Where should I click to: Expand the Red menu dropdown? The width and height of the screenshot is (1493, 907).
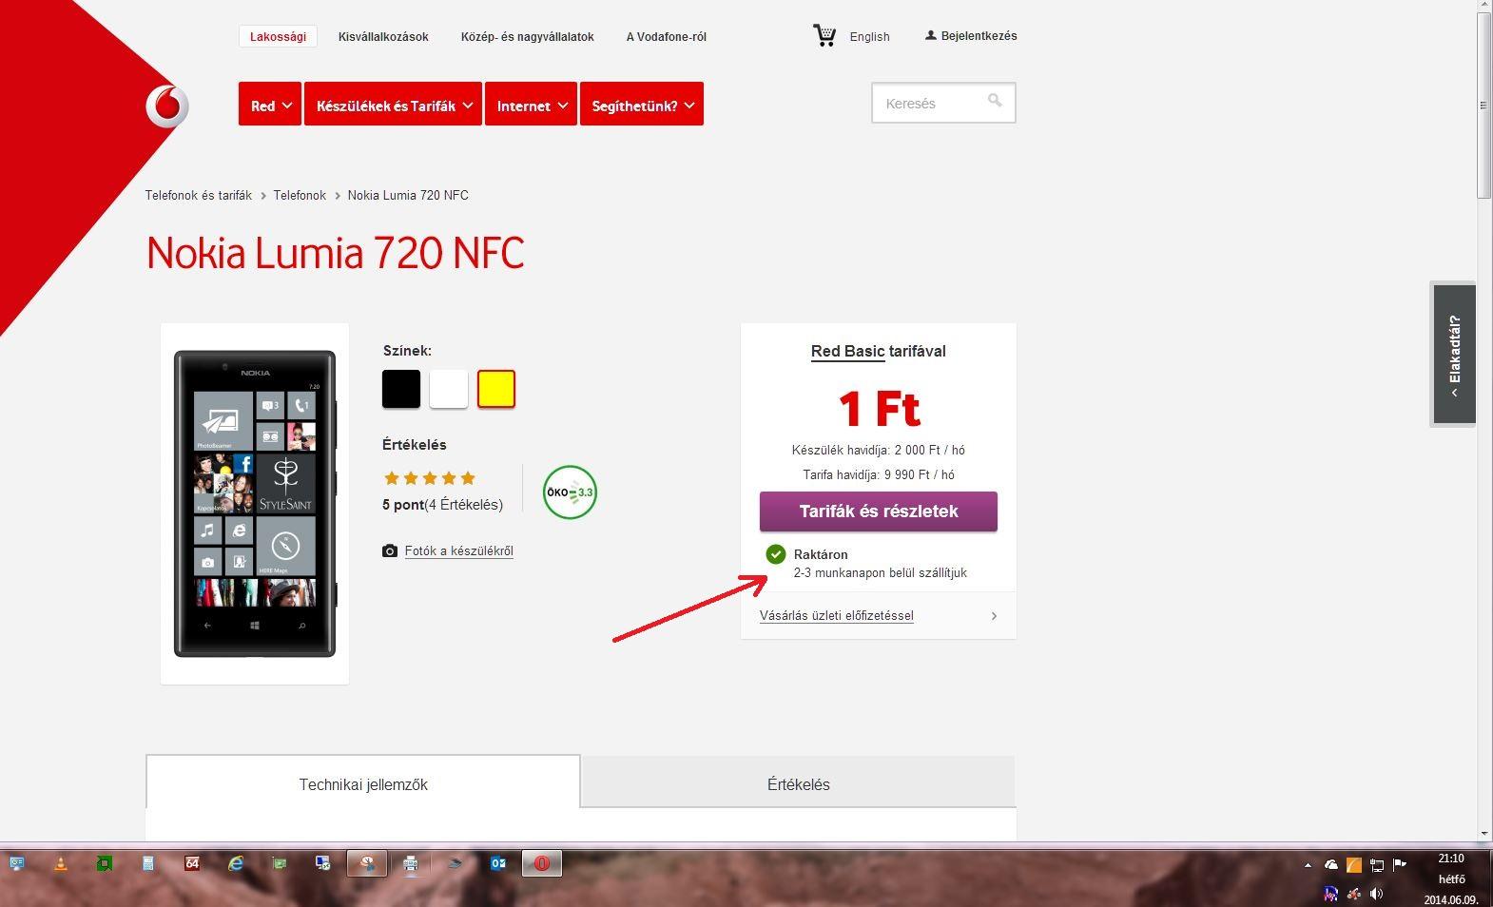[270, 104]
